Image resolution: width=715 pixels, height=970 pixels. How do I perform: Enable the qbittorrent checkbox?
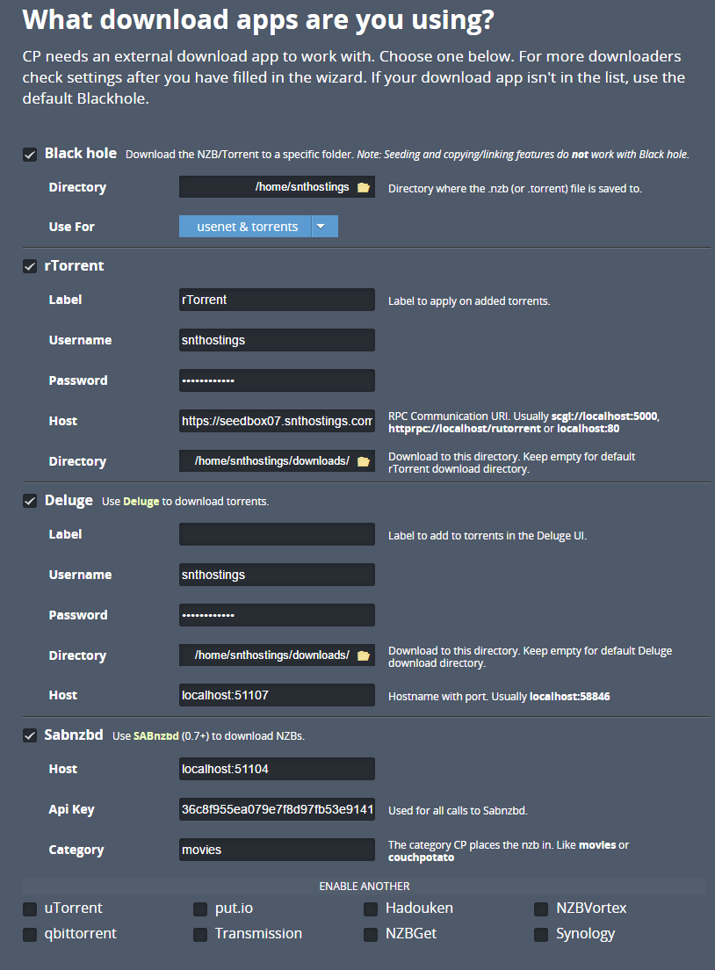tap(30, 934)
